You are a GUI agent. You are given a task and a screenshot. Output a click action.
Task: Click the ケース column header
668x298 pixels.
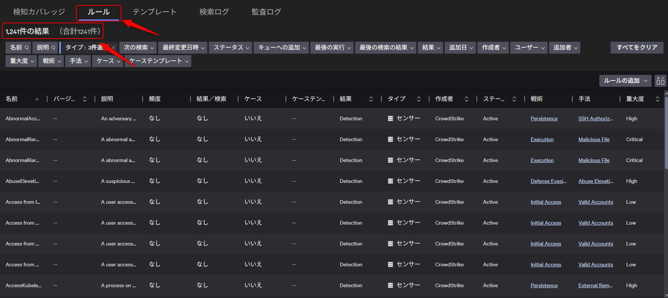[253, 99]
